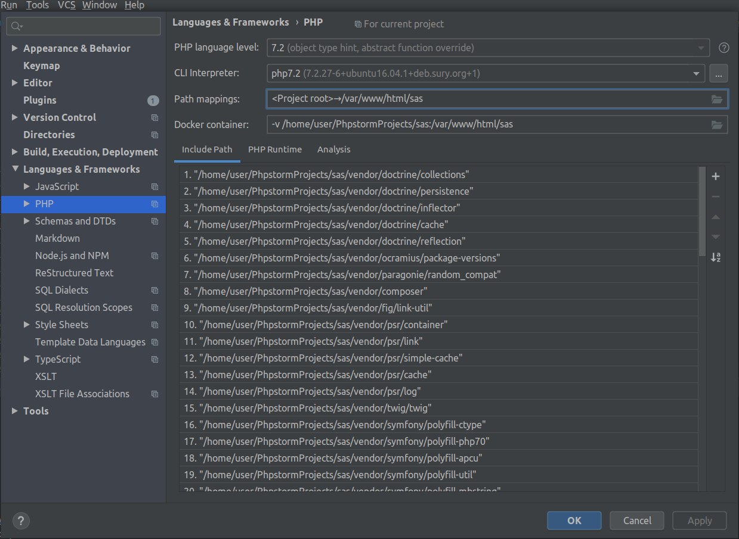
Task: Click project-level icon next to Style Sheets
Action: click(x=154, y=325)
